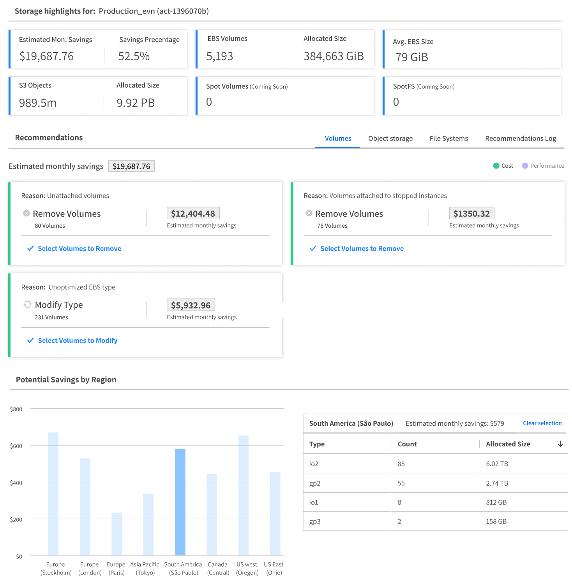
Task: Click Select Volumes to Modify link
Action: click(x=78, y=341)
